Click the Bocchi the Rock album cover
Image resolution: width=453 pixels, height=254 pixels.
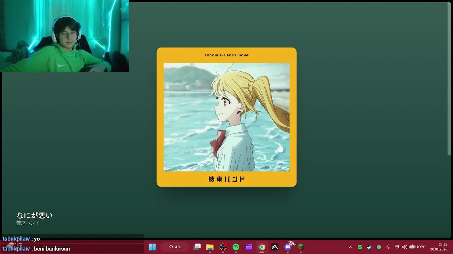(226, 117)
